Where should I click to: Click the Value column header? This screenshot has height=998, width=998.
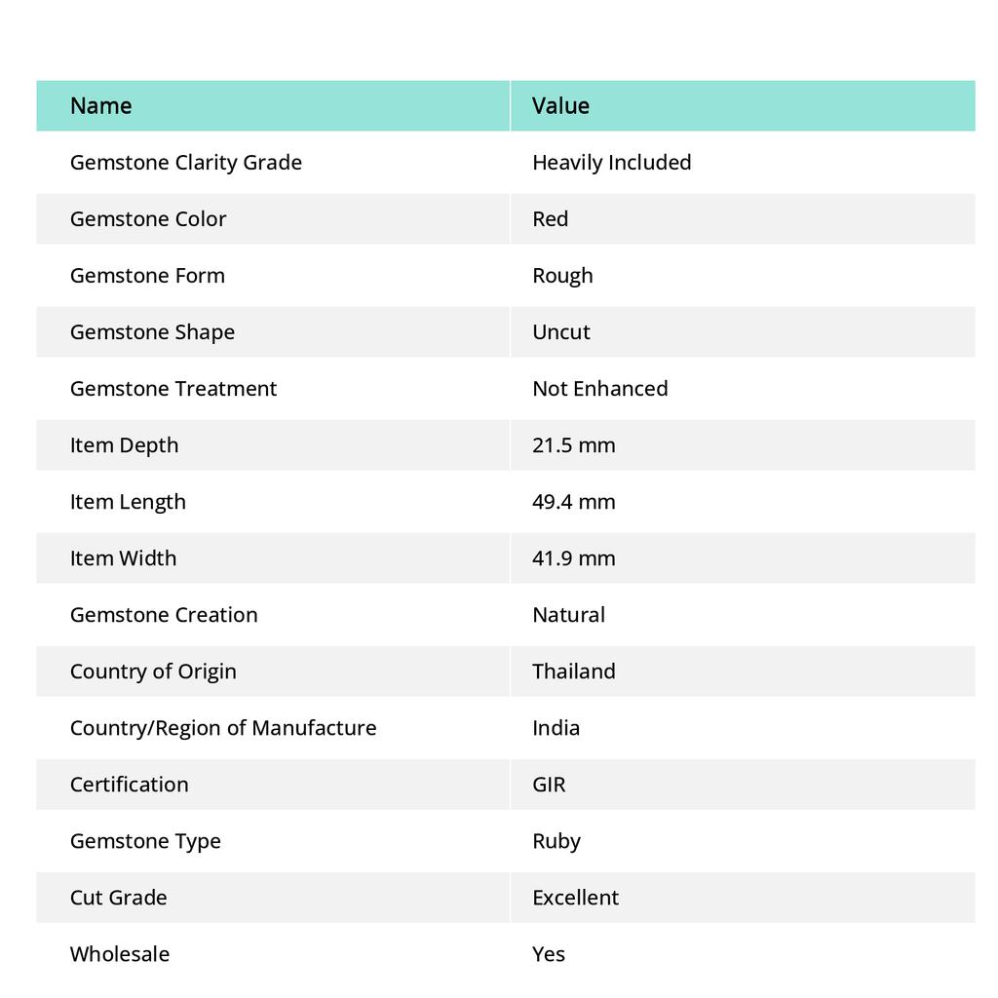[560, 105]
